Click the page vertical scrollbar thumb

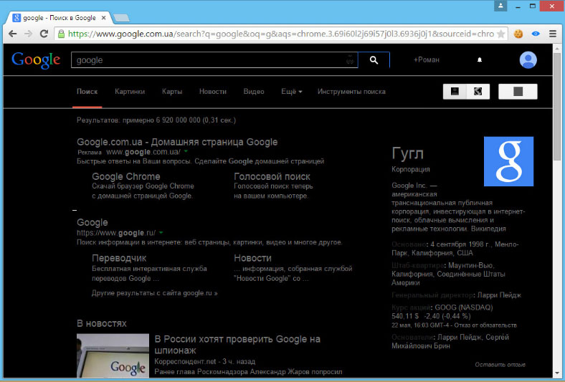(x=557, y=107)
